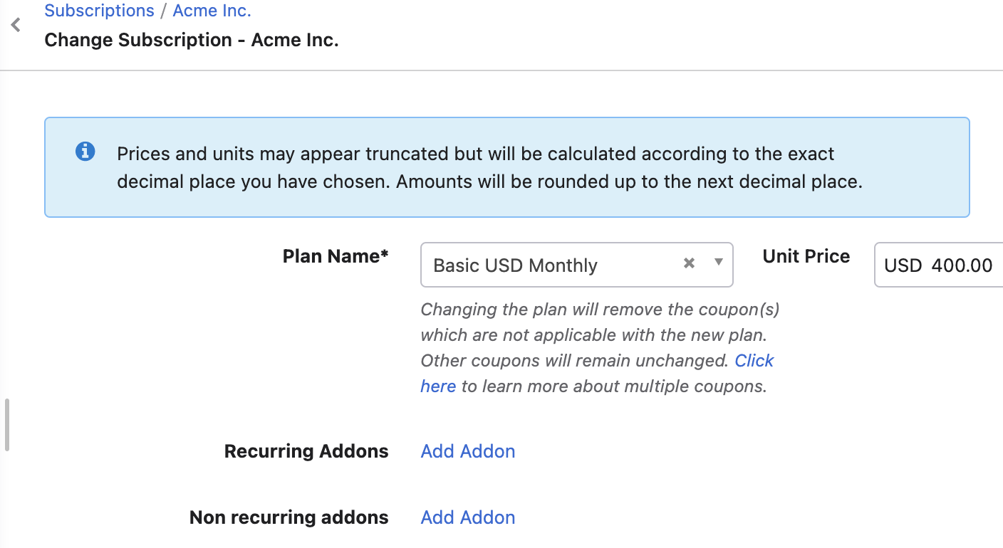Open the Subscriptions breadcrumb link

[x=99, y=11]
